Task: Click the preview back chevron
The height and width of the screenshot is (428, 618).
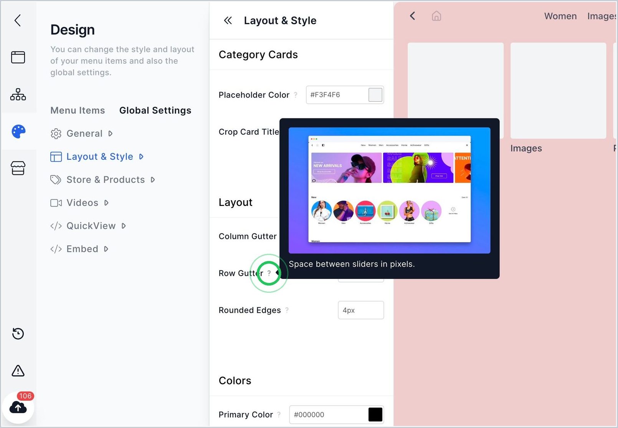Action: [x=413, y=16]
